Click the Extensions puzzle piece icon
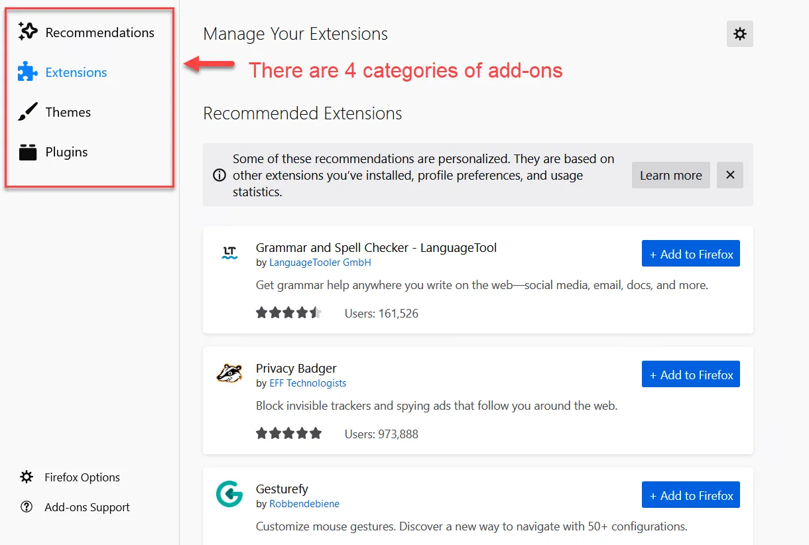The height and width of the screenshot is (545, 809). click(x=28, y=72)
